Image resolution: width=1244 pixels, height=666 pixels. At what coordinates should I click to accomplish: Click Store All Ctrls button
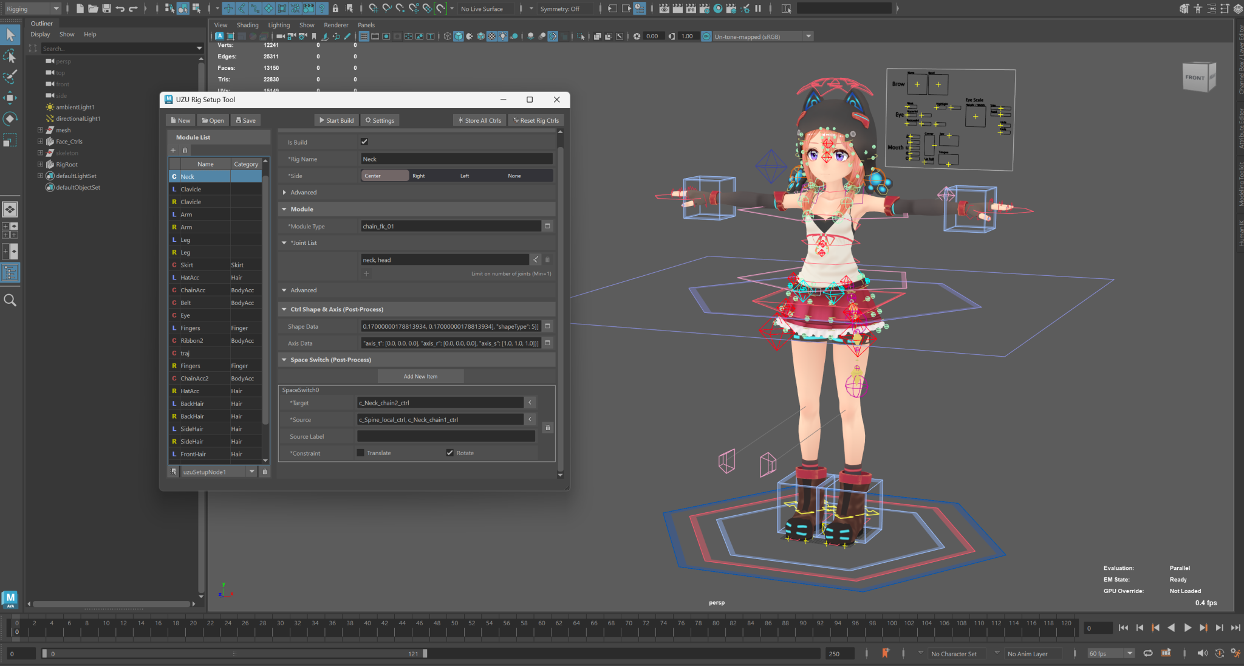pyautogui.click(x=479, y=120)
